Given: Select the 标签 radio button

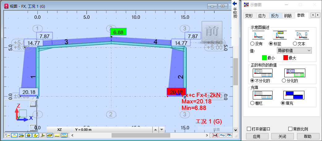Looking at the screenshot, I should 271,44.
